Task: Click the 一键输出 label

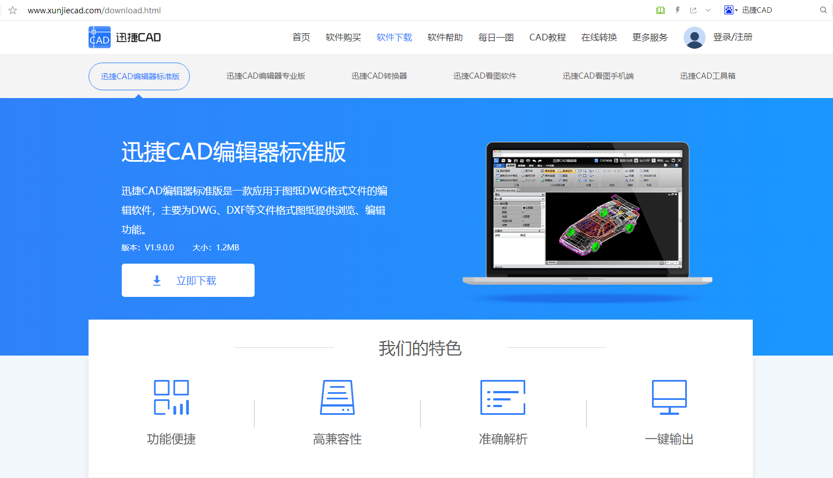Action: click(670, 439)
